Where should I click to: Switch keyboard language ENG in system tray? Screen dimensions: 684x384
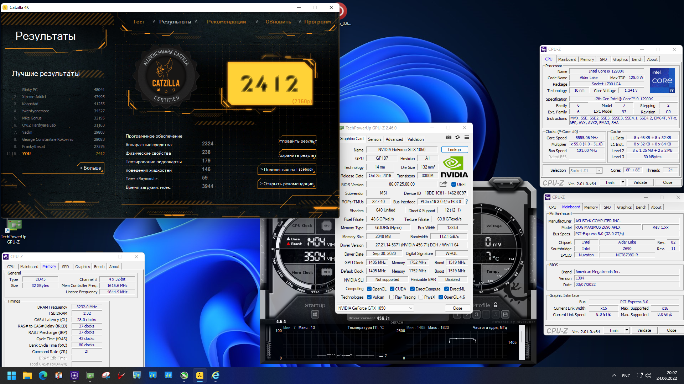coord(626,375)
